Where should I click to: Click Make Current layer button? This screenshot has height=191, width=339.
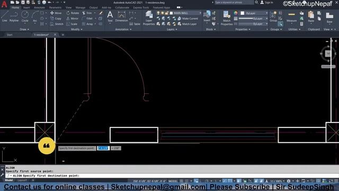pos(188,19)
